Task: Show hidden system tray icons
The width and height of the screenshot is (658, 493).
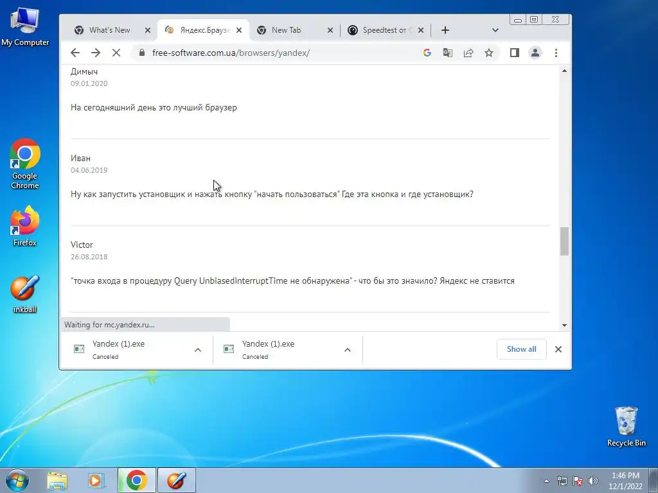Action: click(x=546, y=481)
